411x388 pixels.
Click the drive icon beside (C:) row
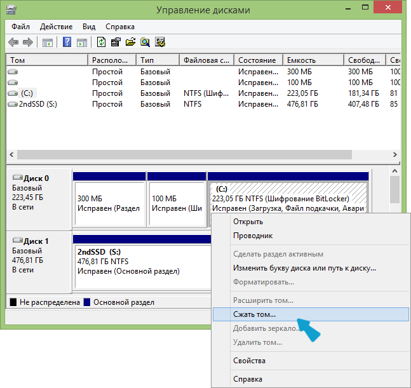click(x=13, y=93)
